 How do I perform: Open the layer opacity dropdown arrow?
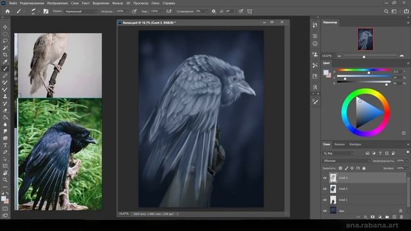[x=407, y=161]
